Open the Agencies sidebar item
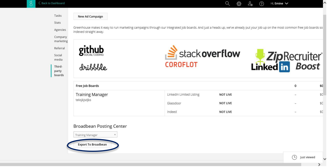The image size is (329, 167). (x=60, y=30)
